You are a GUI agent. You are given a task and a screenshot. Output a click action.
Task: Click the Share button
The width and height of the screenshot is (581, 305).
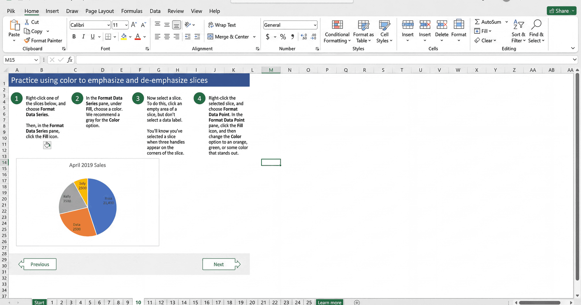coord(561,11)
